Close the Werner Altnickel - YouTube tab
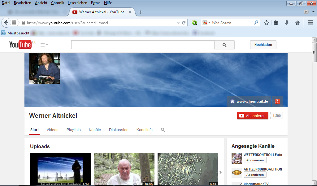The height and width of the screenshot is (186, 317). (130, 12)
